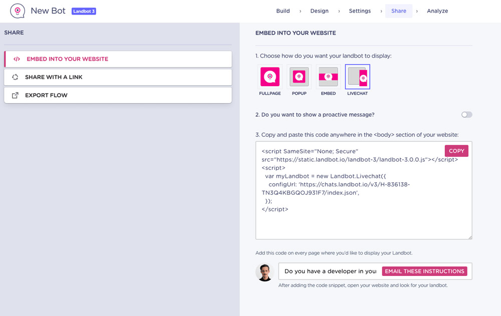Click Email These Instructions button
This screenshot has height=316, width=501.
[424, 271]
